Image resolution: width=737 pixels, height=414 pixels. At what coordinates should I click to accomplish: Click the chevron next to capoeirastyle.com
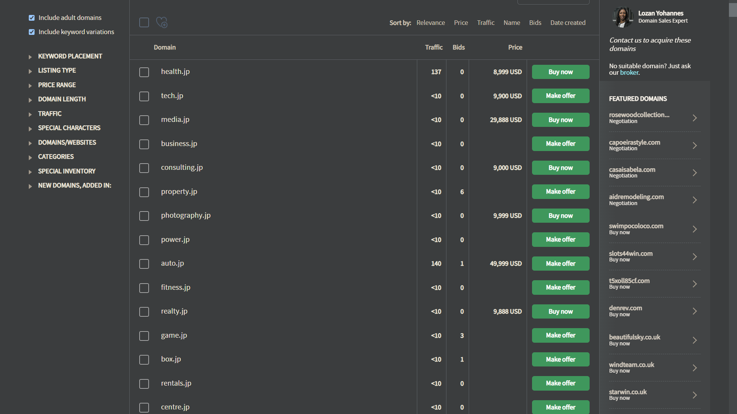coord(694,146)
